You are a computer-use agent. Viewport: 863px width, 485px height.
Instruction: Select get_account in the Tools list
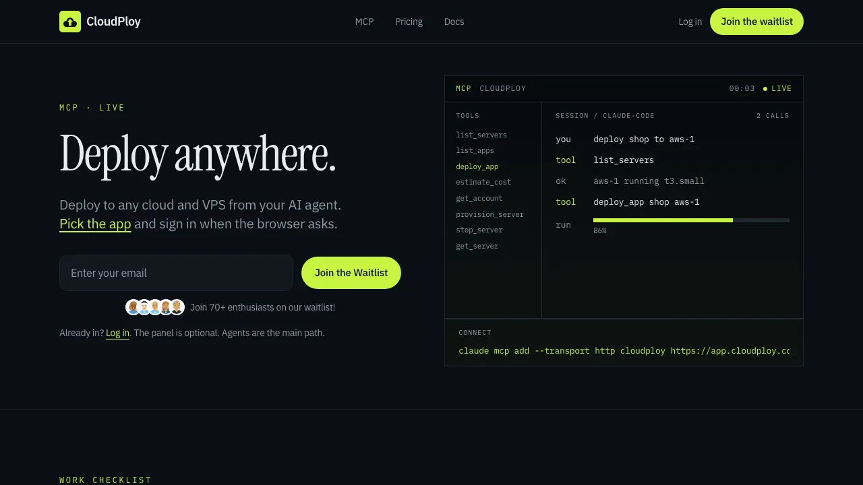pyautogui.click(x=479, y=198)
